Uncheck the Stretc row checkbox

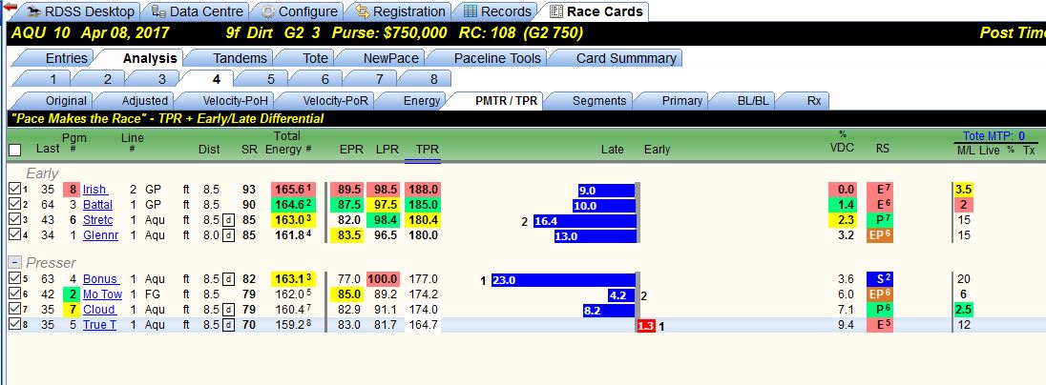point(14,219)
